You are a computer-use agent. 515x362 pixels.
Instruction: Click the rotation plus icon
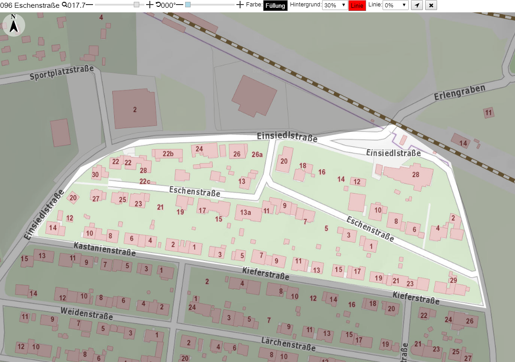pyautogui.click(x=240, y=5)
